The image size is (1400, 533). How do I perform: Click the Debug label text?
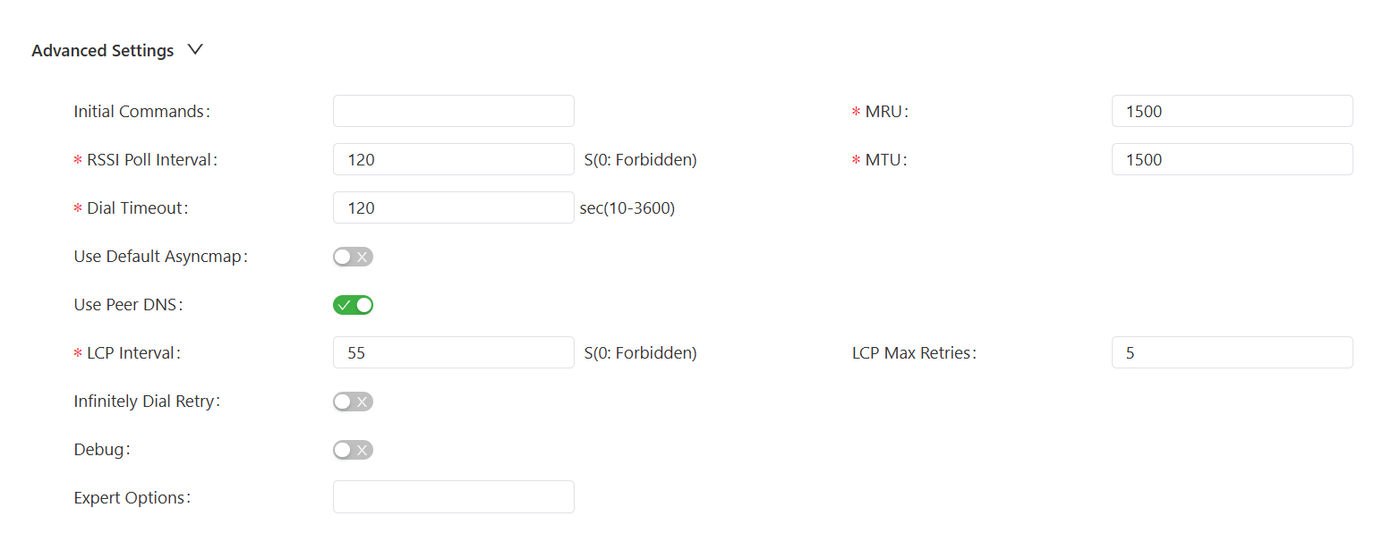(x=101, y=450)
